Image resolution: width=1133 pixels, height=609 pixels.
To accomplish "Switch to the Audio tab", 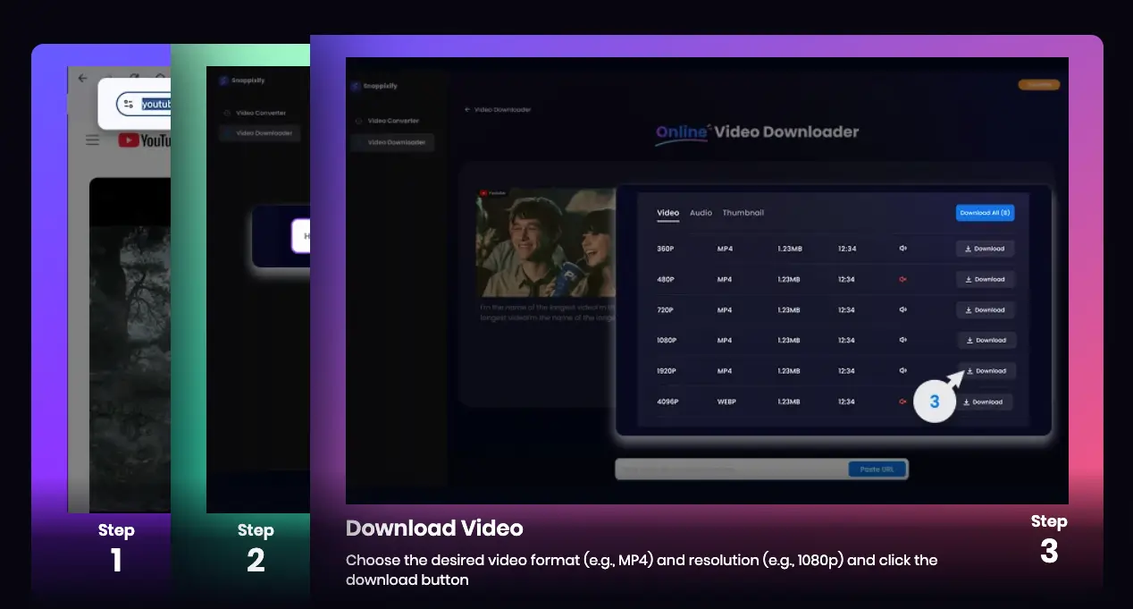I will point(701,213).
